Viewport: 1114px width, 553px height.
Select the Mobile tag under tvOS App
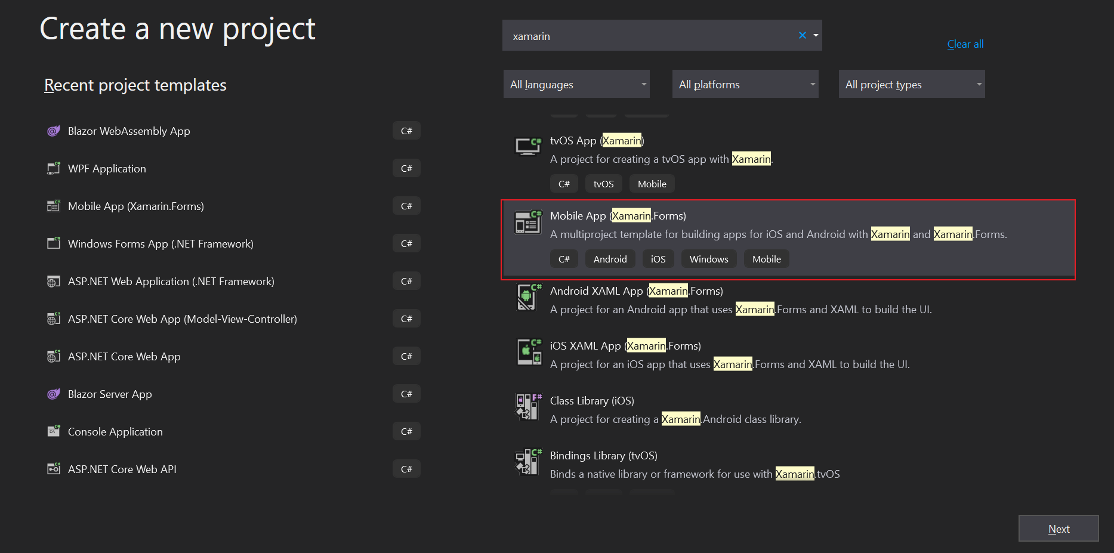652,183
